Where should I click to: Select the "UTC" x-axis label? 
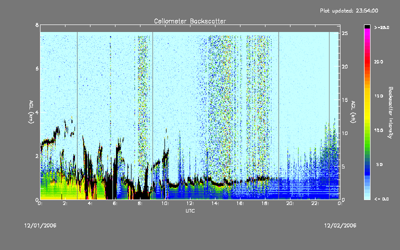(190, 210)
